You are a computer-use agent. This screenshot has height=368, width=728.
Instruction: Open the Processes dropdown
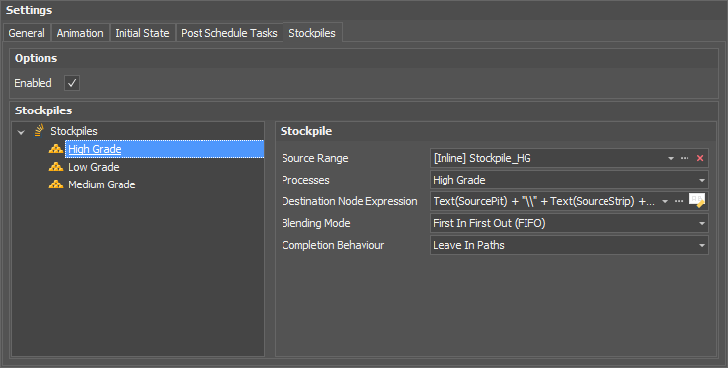(702, 180)
